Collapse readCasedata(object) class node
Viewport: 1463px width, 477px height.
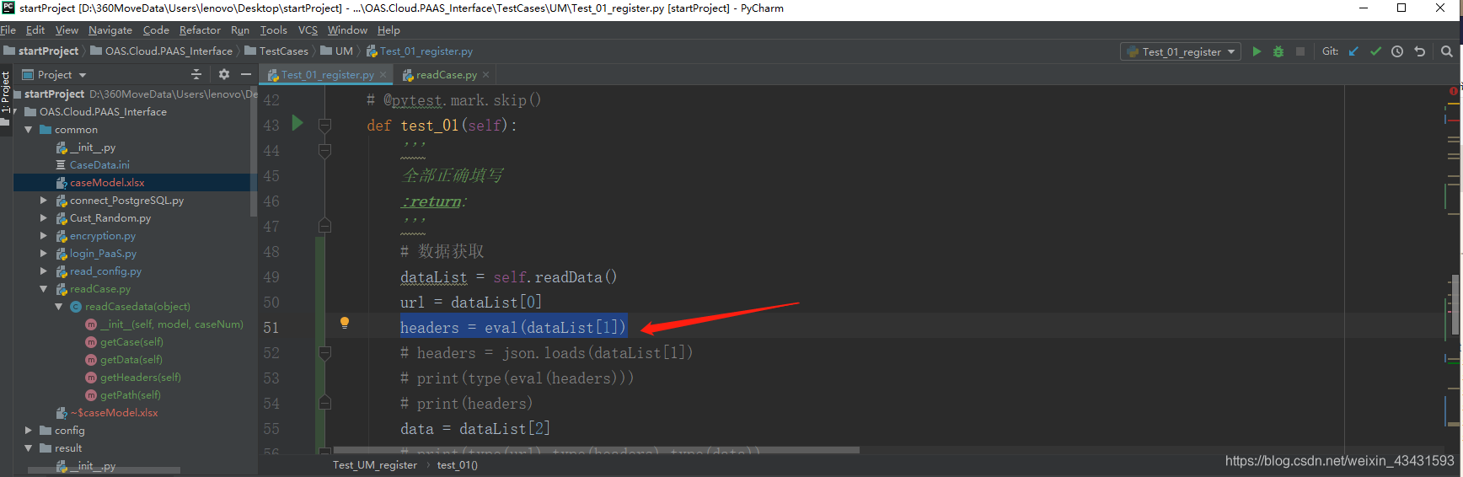pos(58,307)
